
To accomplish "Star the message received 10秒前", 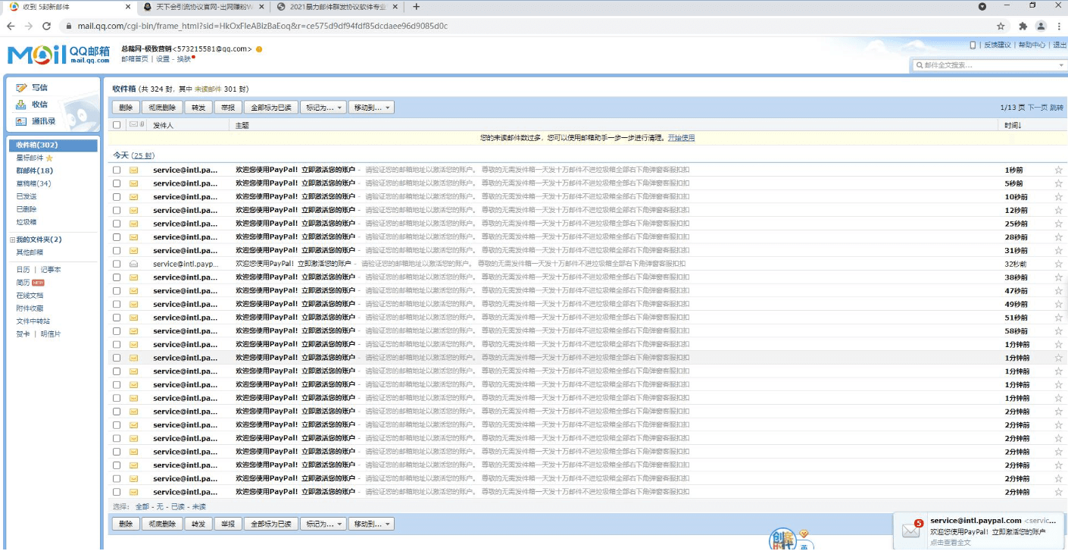I will coord(1058,197).
